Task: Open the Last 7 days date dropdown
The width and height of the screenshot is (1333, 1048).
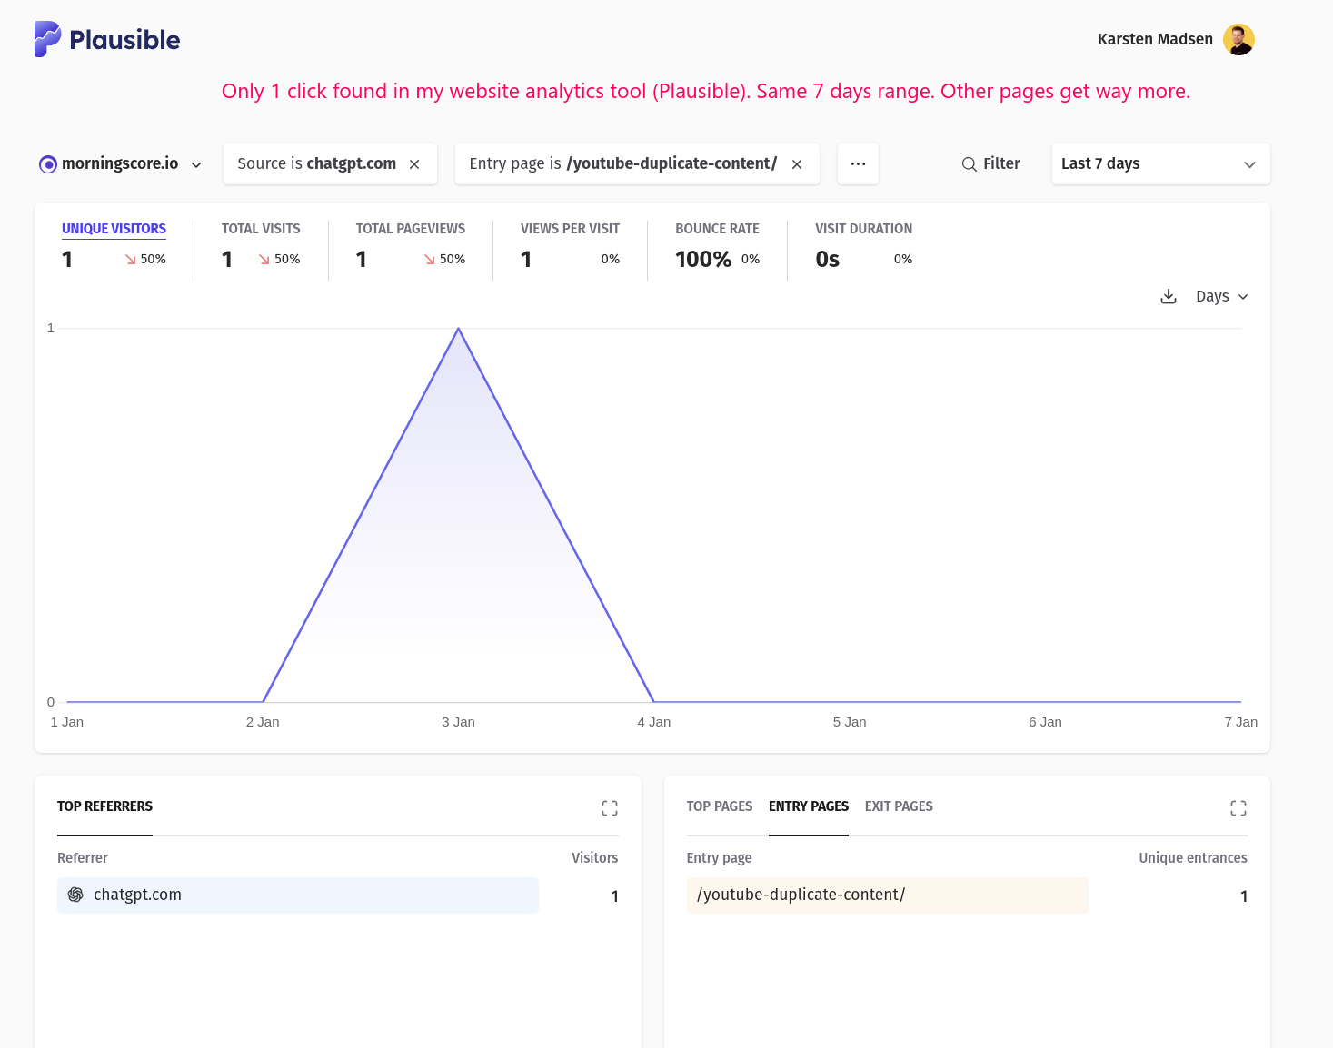Action: tap(1159, 164)
